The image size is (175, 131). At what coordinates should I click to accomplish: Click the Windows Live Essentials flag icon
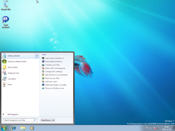tap(43, 75)
